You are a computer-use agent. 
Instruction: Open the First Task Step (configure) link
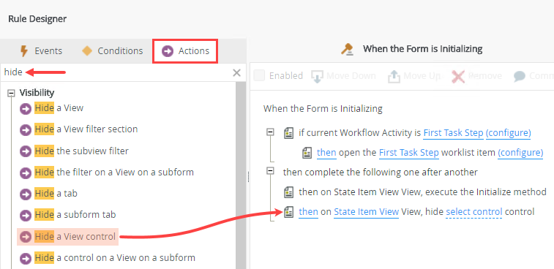(477, 133)
